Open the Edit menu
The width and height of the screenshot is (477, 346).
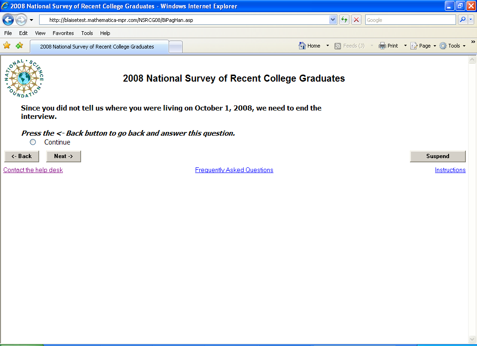[23, 33]
